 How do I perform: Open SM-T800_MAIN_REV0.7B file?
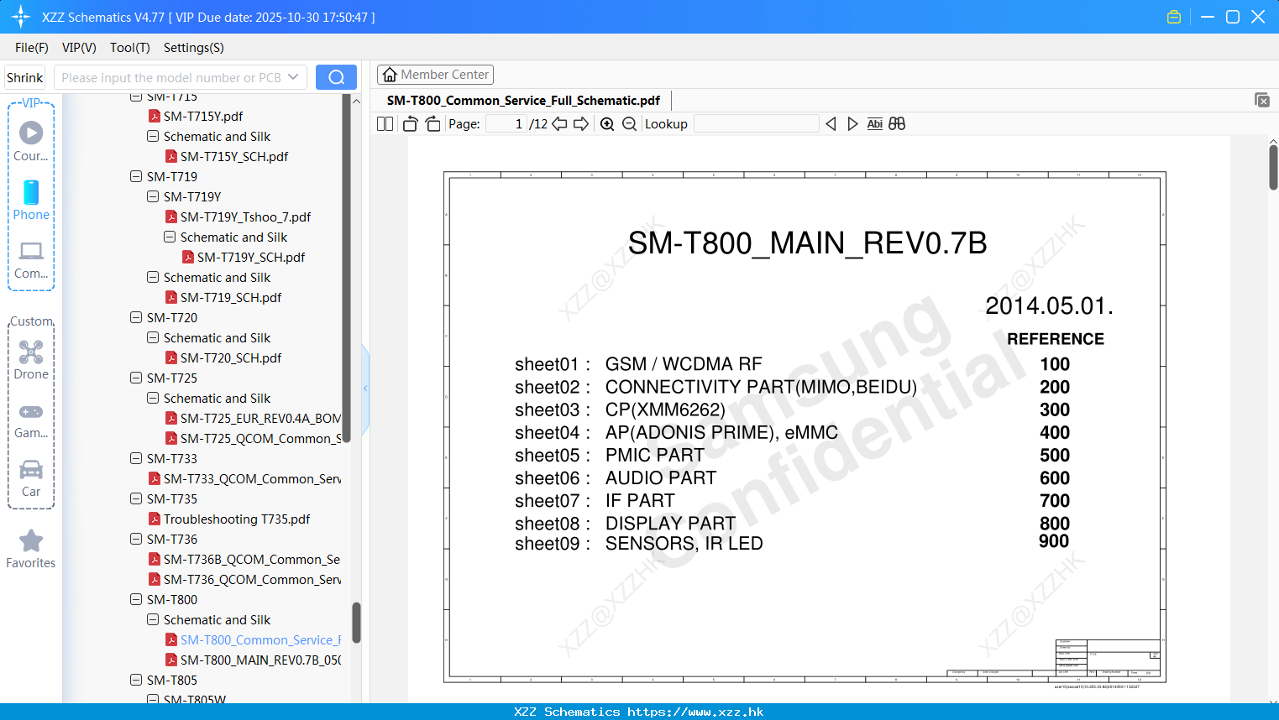[260, 660]
